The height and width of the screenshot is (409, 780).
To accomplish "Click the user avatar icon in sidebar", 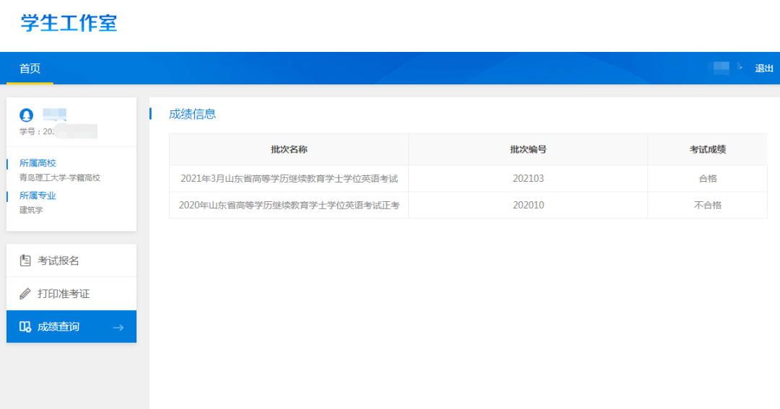I will coord(27,115).
